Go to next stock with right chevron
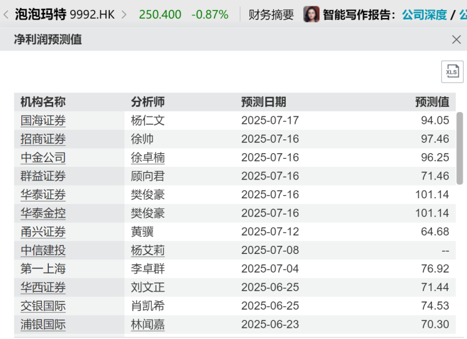This screenshot has height=339, width=467. pos(124,14)
